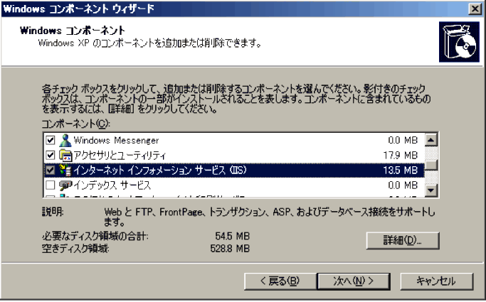Uncheck the Windows Messenger checkbox

coord(51,140)
